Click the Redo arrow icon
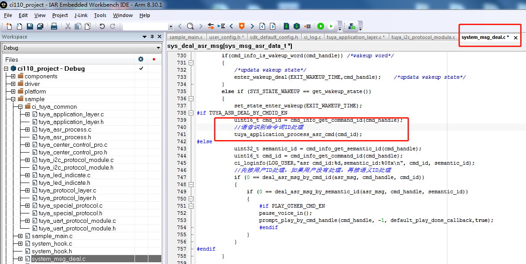This screenshot has width=526, height=264. pos(113,26)
